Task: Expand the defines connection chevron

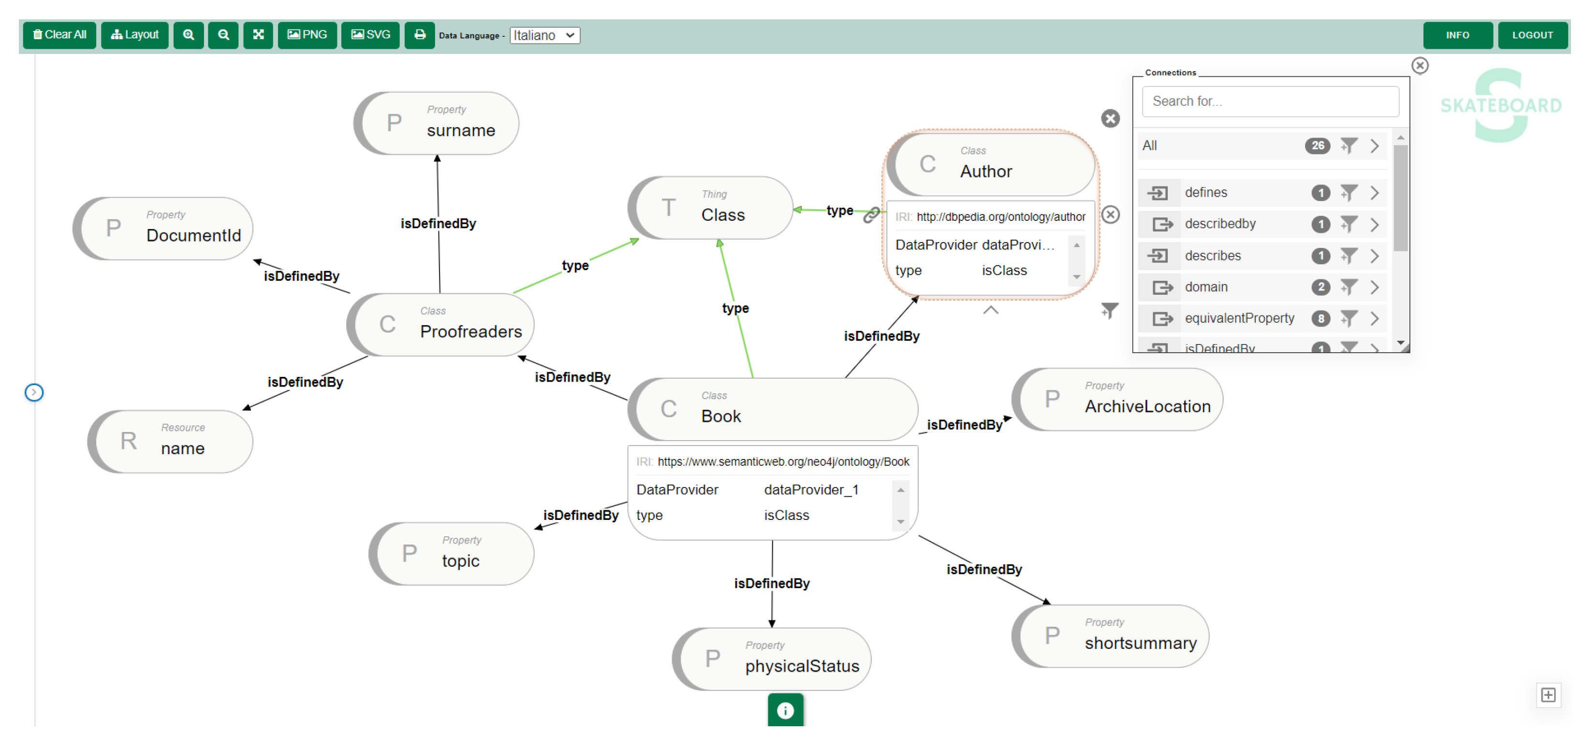Action: pos(1375,193)
